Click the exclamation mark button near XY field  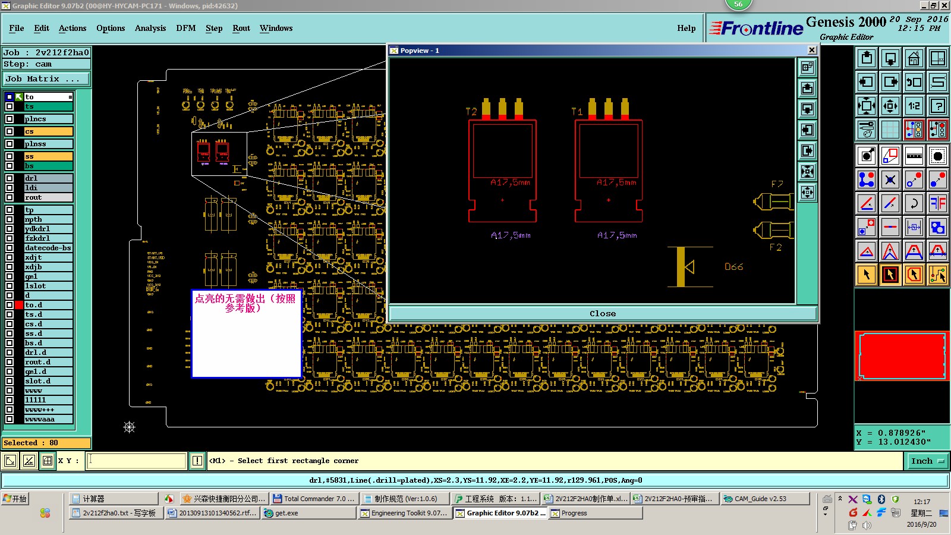point(197,461)
